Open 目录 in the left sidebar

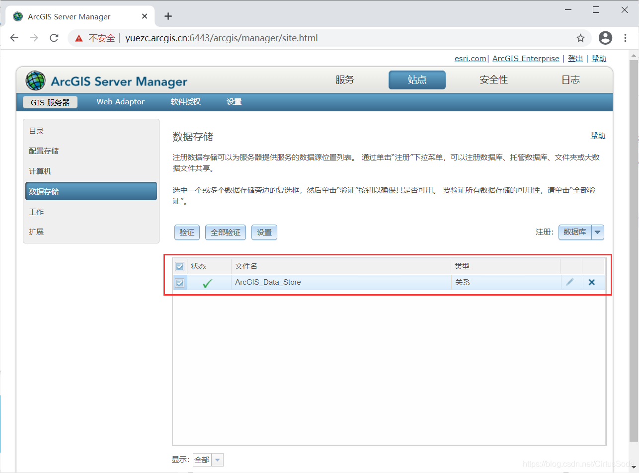point(91,131)
